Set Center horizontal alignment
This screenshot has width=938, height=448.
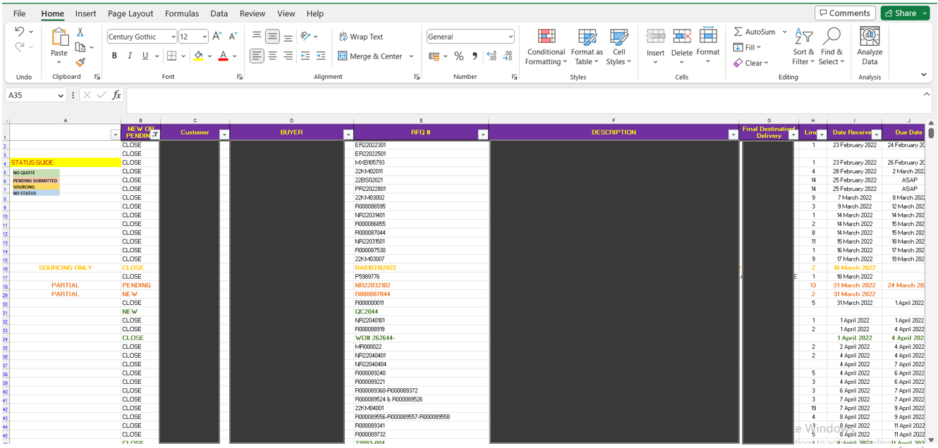272,56
